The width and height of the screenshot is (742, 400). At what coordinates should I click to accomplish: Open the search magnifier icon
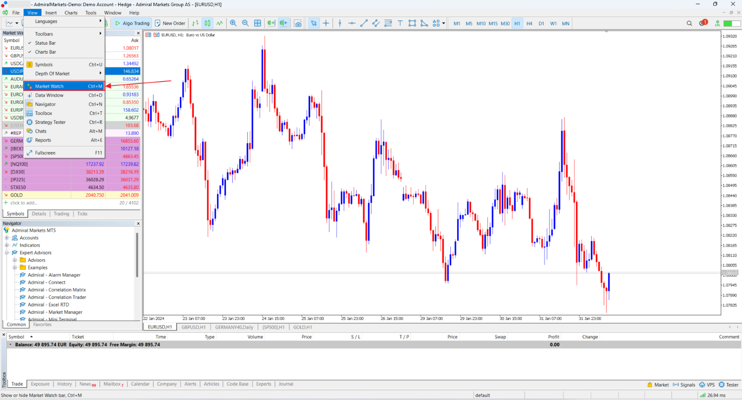pyautogui.click(x=689, y=23)
